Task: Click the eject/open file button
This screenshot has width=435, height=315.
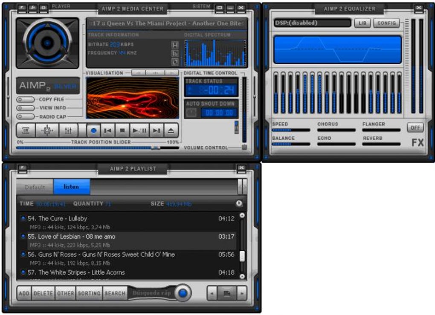Action: pyautogui.click(x=171, y=130)
